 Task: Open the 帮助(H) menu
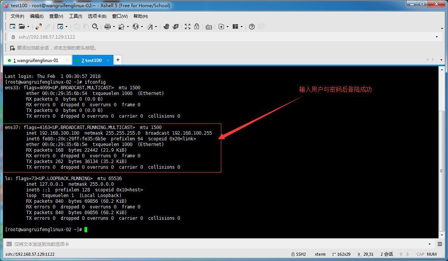click(141, 16)
